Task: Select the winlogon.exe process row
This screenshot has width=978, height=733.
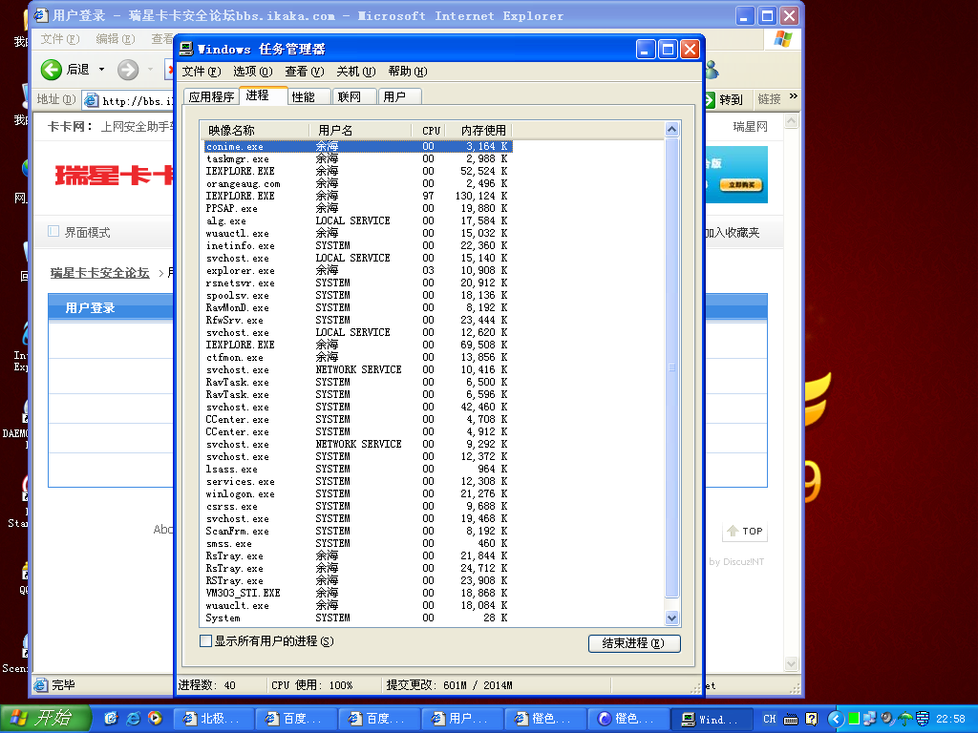Action: 358,493
